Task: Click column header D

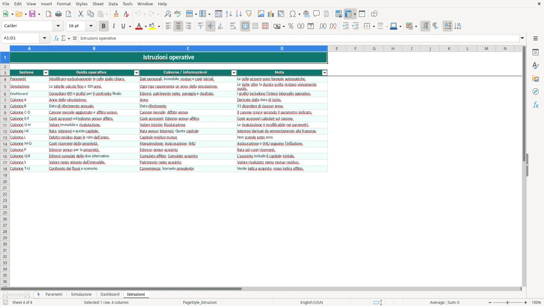Action: (282, 49)
